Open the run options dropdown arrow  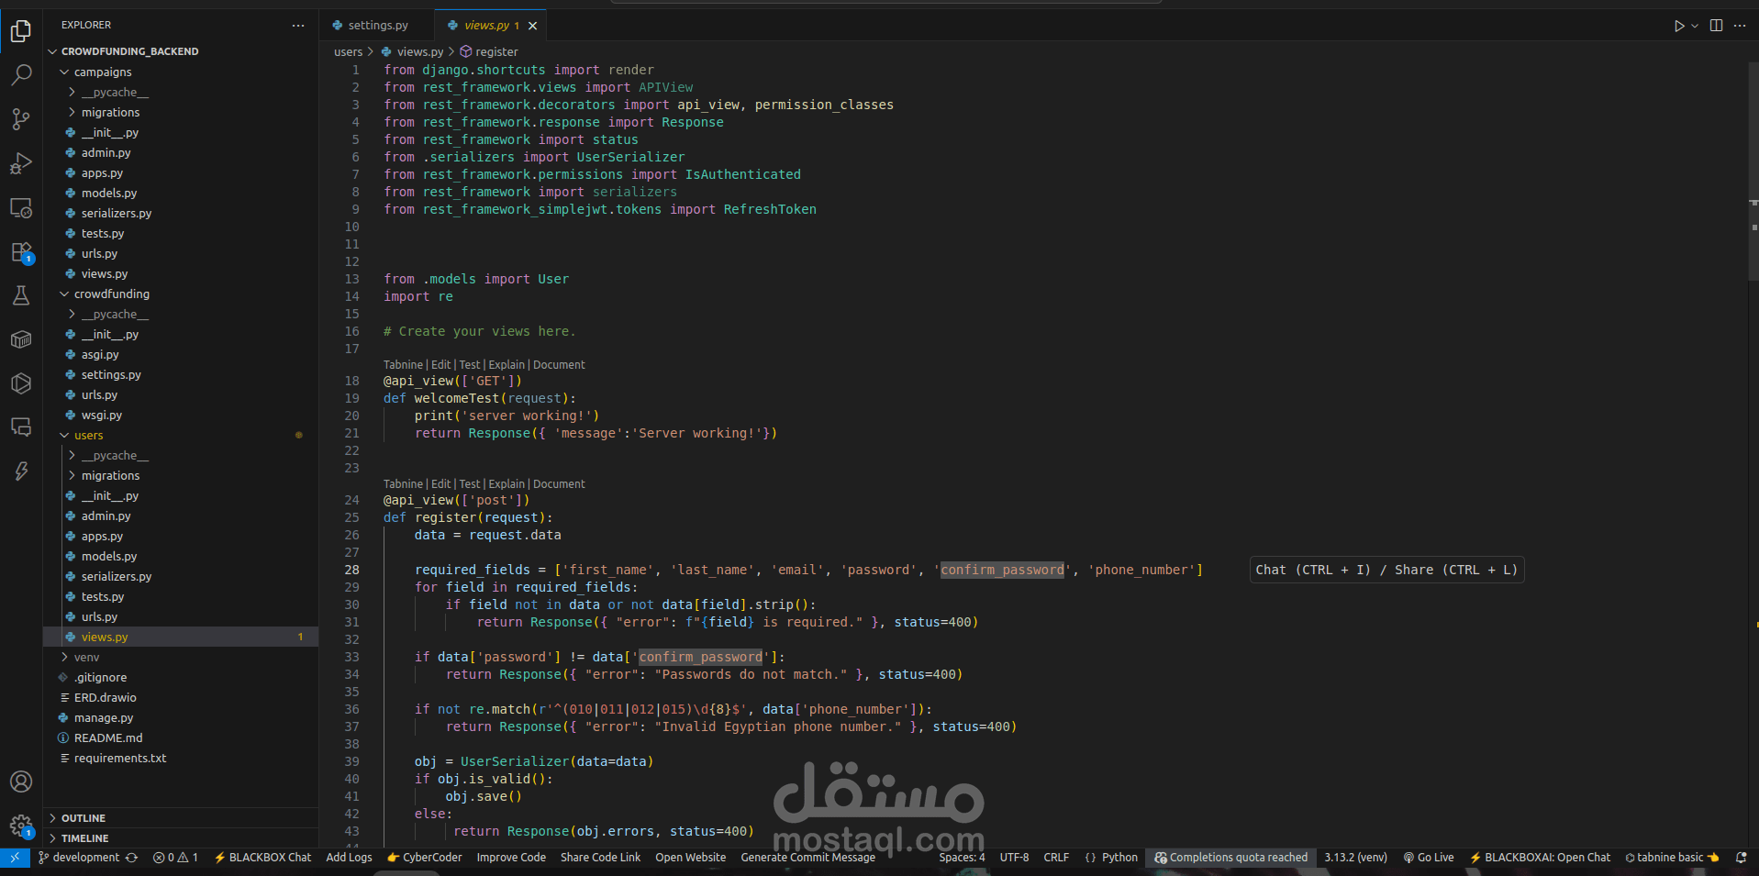pyautogui.click(x=1695, y=26)
